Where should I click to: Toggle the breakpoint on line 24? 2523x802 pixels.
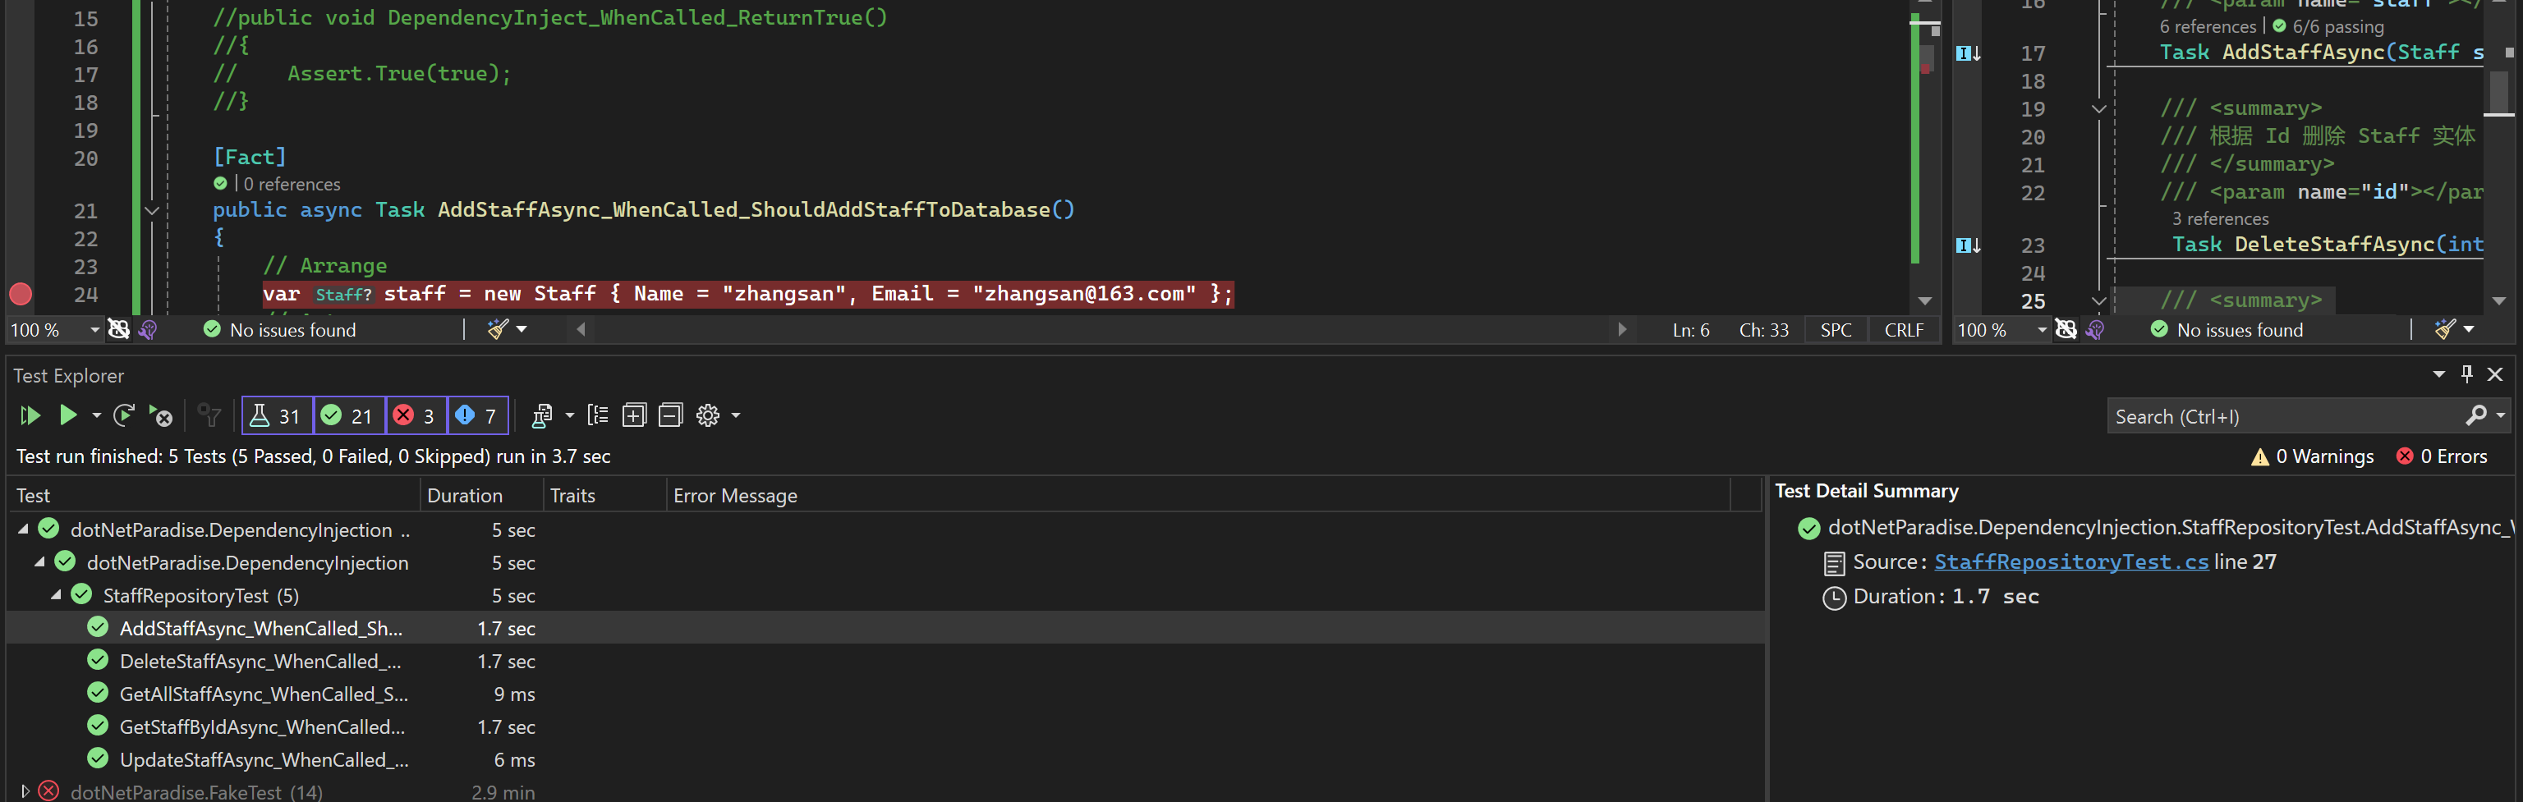point(21,294)
